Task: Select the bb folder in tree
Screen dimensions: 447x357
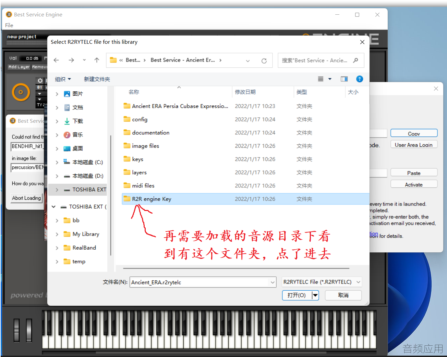Action: tap(72, 220)
